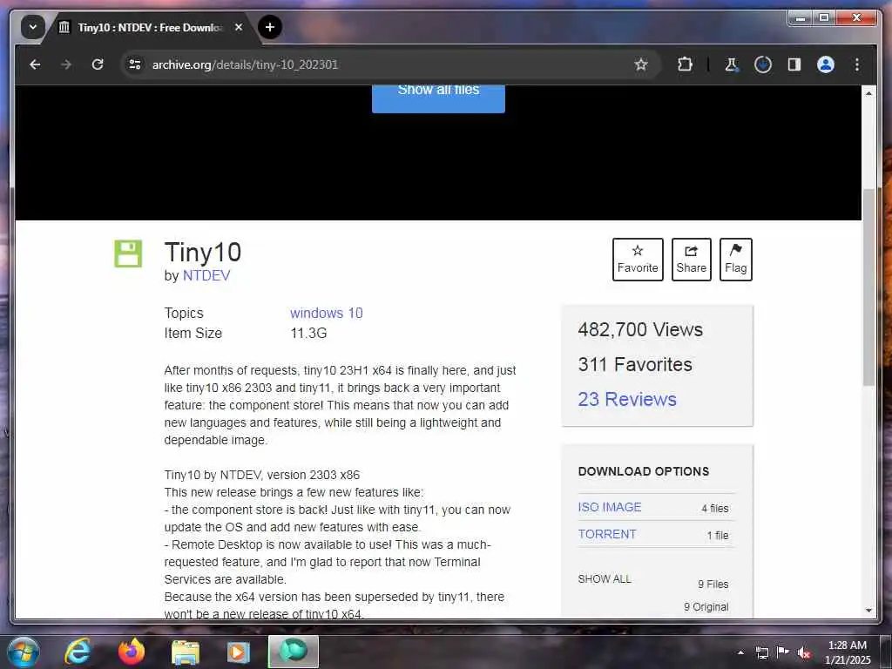Launch Internet Explorer from taskbar

[x=78, y=652]
